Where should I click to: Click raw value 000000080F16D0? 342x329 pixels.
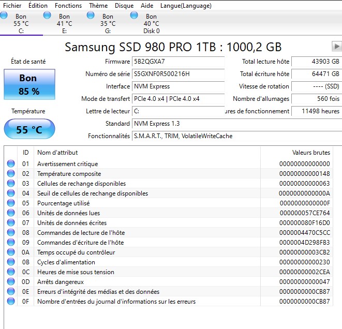point(305,223)
